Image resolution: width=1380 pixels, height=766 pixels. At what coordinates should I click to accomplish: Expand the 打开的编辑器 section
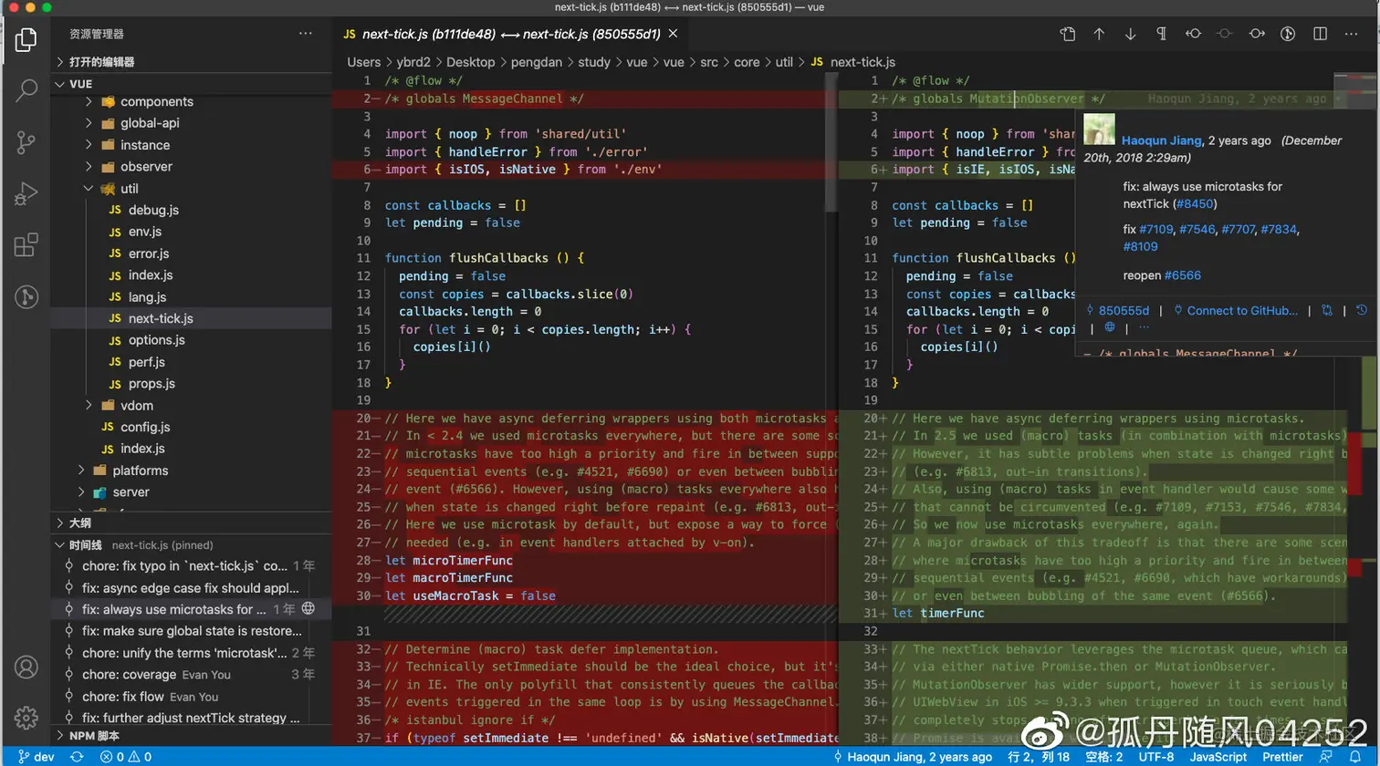(191, 61)
